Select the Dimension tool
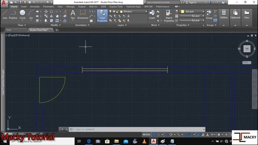Screen dimensions: 258x145 [83, 14]
